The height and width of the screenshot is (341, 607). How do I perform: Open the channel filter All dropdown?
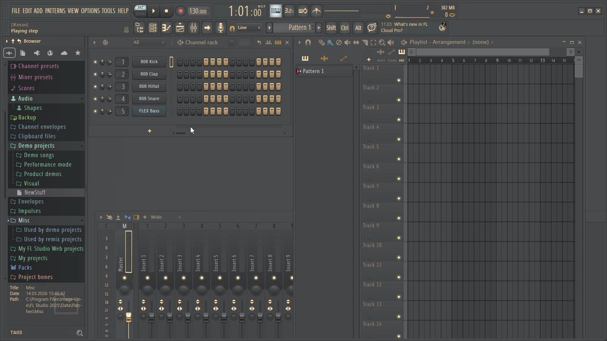click(148, 42)
